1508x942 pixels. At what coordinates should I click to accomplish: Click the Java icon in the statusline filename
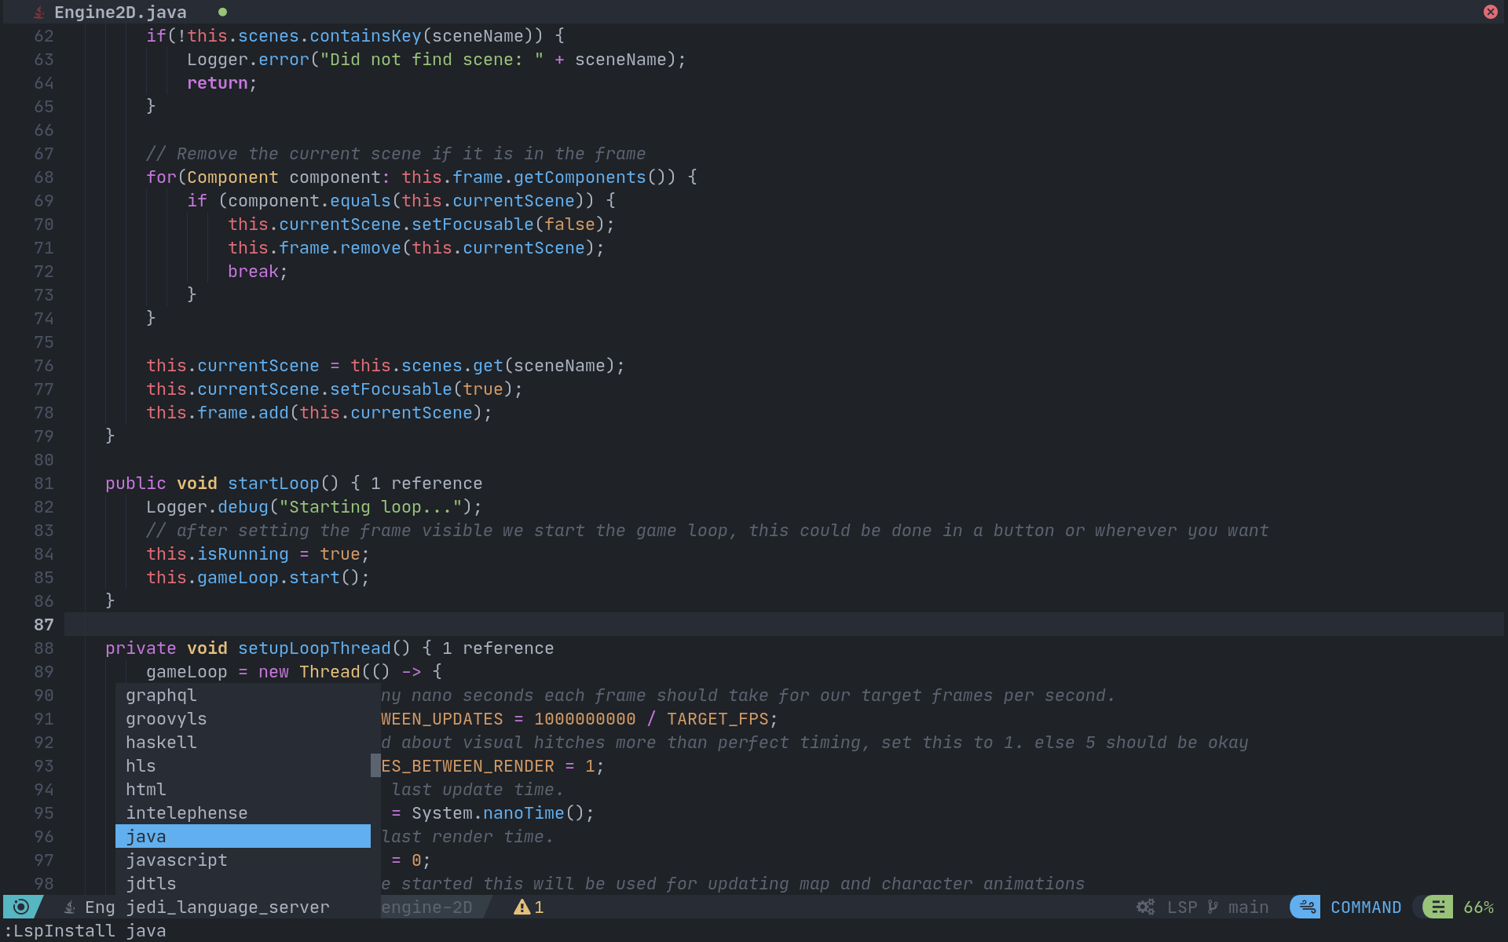click(x=69, y=907)
